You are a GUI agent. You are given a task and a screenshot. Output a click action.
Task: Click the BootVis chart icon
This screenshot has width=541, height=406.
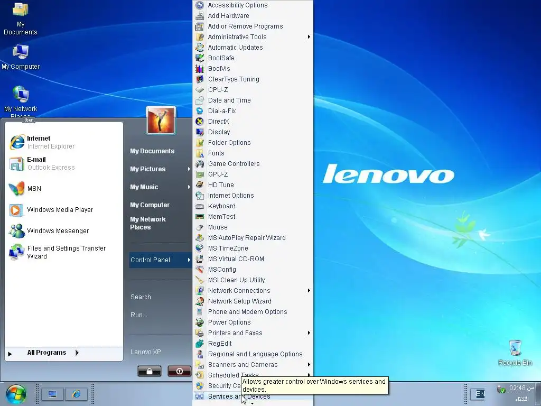point(199,69)
